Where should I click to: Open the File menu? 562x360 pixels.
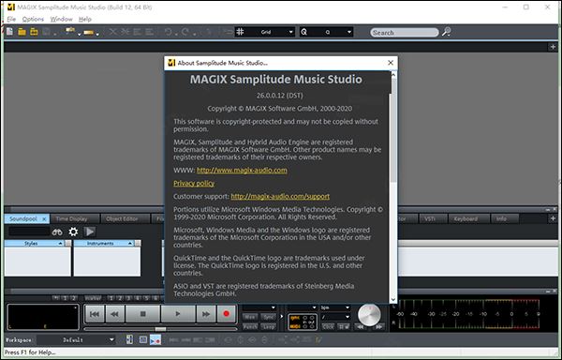(11, 19)
